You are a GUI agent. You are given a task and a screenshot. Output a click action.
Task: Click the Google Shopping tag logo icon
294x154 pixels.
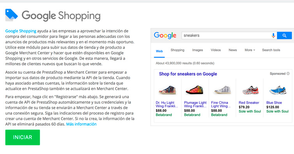[11, 15]
